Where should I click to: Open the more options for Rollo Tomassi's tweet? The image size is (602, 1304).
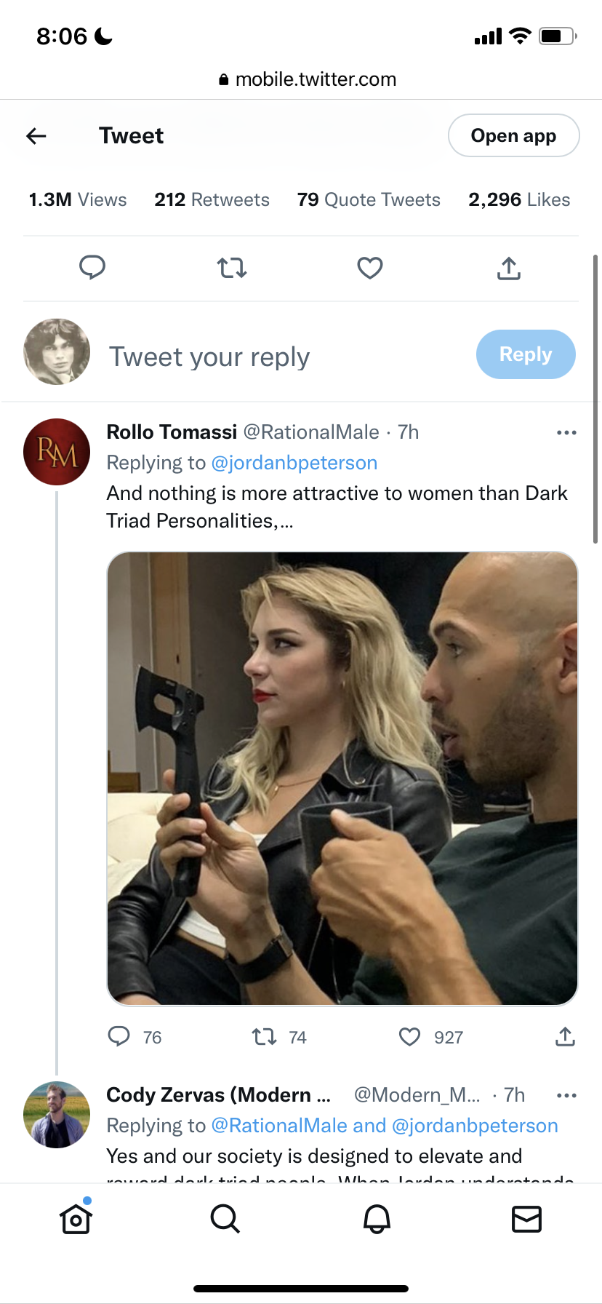pyautogui.click(x=566, y=432)
